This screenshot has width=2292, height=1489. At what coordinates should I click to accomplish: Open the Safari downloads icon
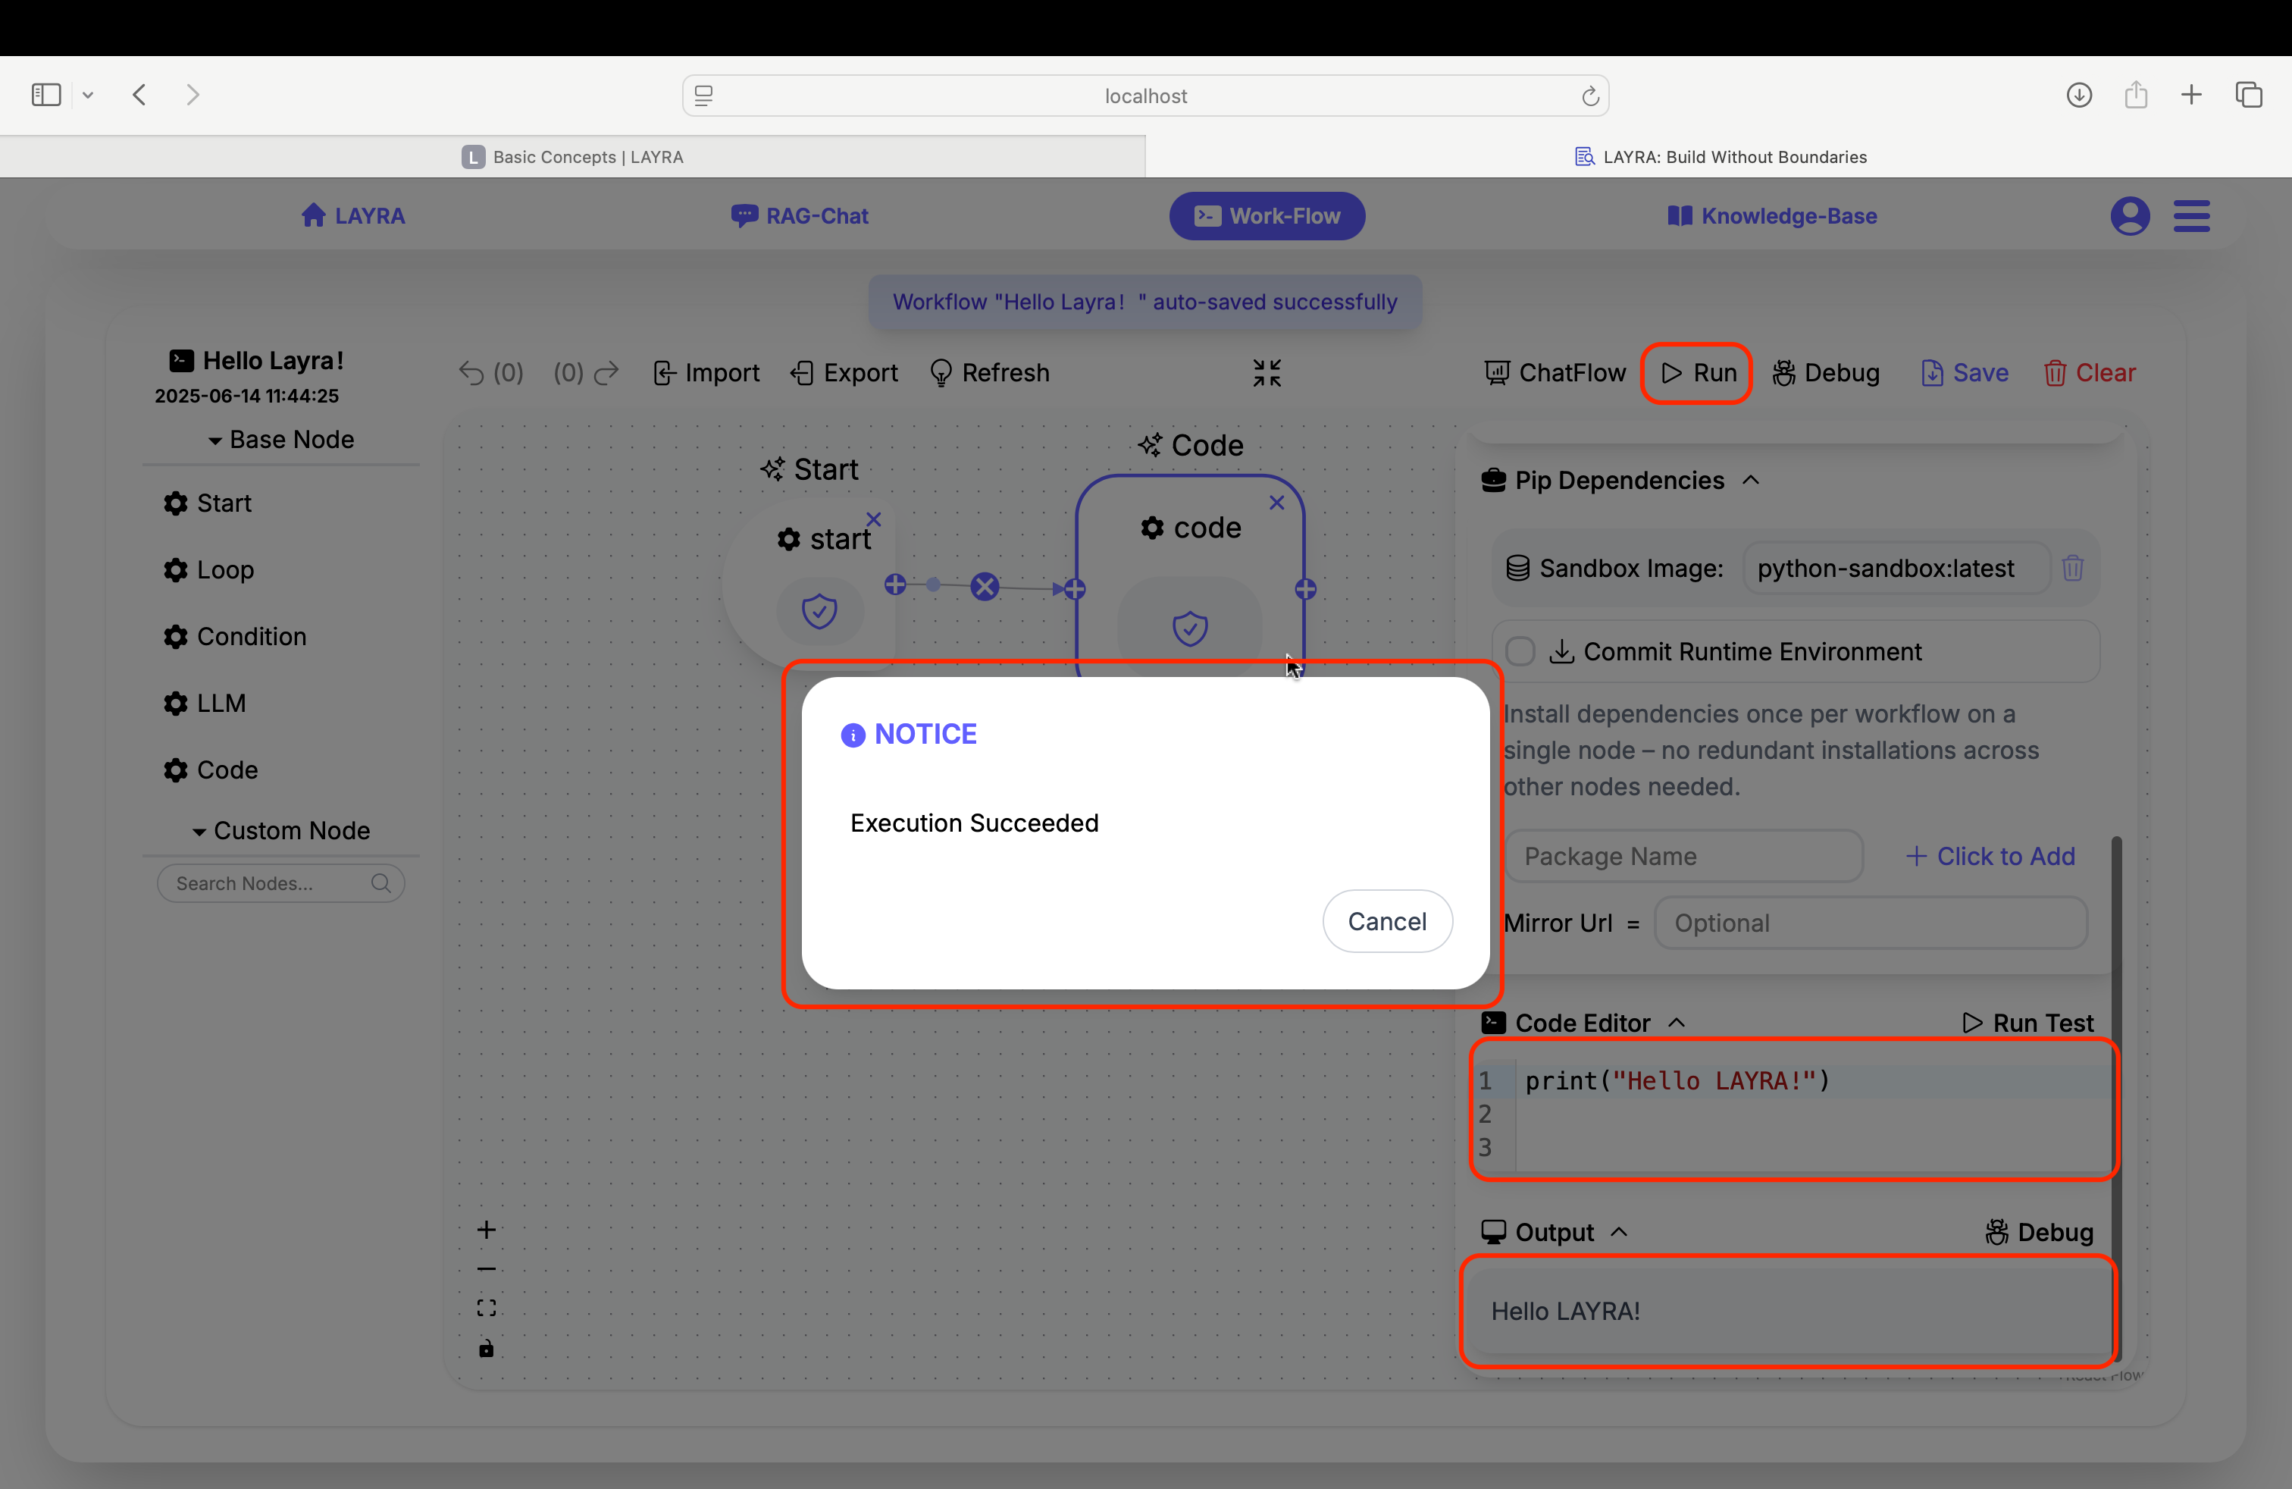(x=2078, y=94)
